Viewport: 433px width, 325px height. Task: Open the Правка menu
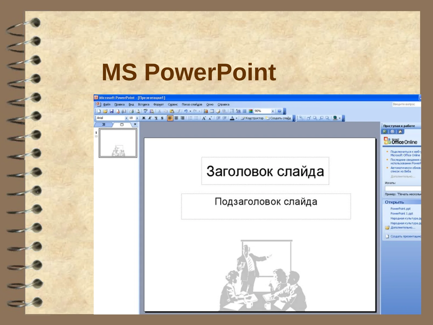119,104
